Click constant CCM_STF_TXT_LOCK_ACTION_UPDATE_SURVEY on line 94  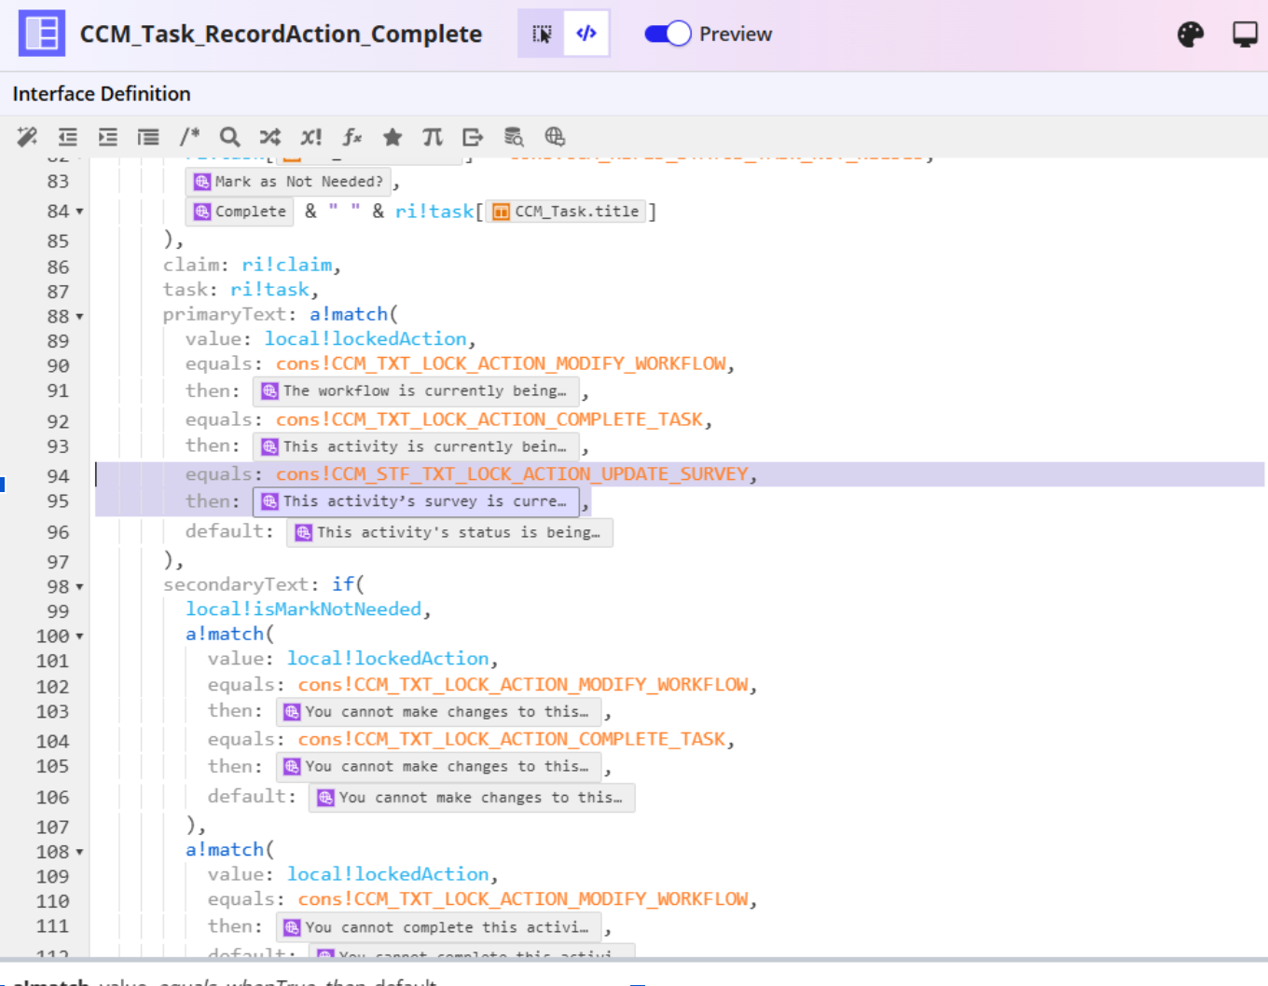[512, 474]
